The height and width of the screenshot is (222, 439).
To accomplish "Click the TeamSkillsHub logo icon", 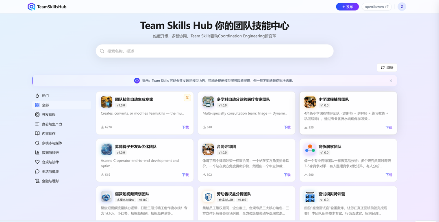I will tap(31, 7).
